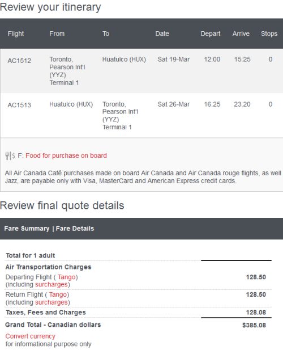
Task: Open the Tango link for Departing Flight
Action: pyautogui.click(x=66, y=277)
